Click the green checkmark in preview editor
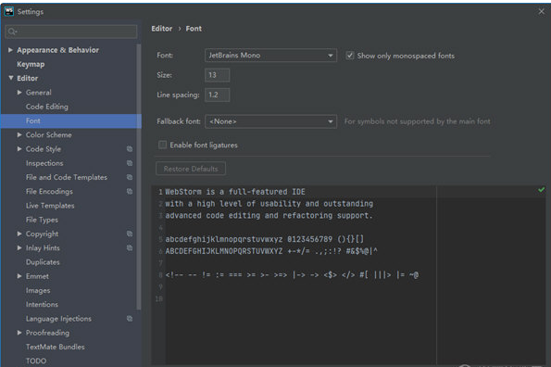Screen dimensions: 551x367 click(x=541, y=190)
